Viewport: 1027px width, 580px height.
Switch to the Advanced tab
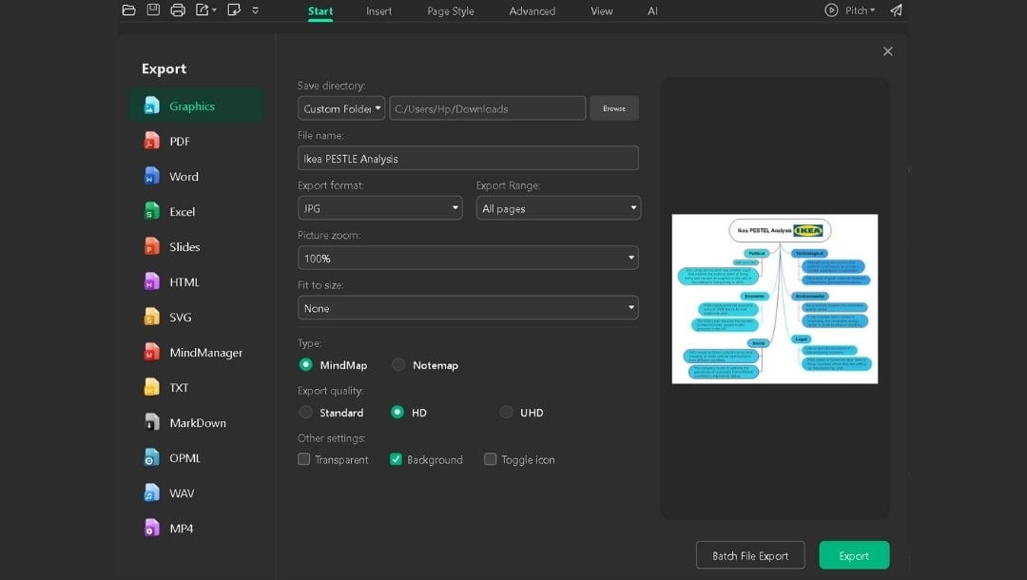532,11
